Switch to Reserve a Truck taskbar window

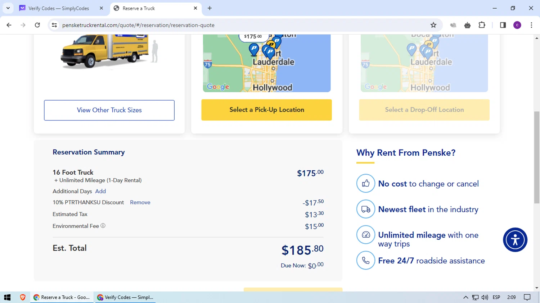tap(62, 297)
